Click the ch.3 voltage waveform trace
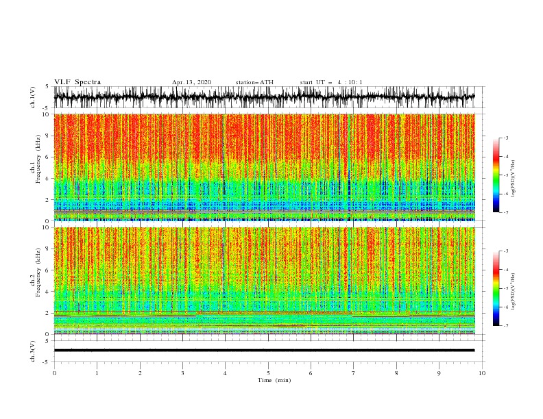Viewport: 543px width, 419px height. (x=264, y=351)
